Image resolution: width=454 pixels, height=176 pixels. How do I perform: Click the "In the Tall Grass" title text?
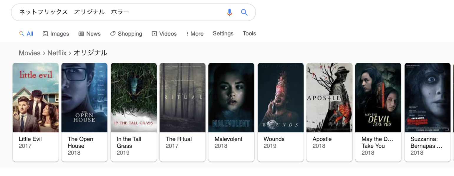[x=129, y=143]
